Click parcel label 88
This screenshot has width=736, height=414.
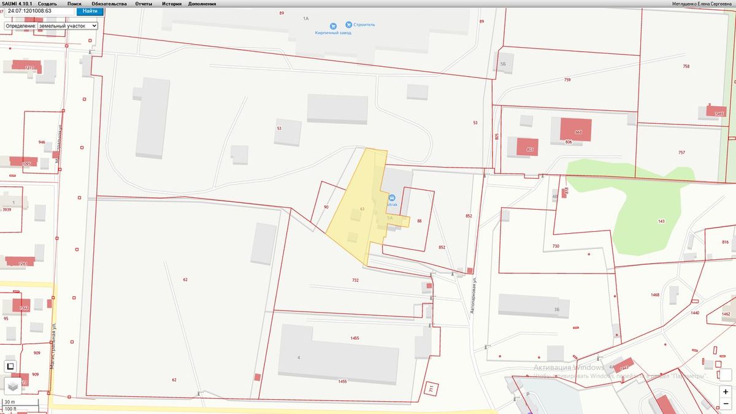pyautogui.click(x=420, y=221)
